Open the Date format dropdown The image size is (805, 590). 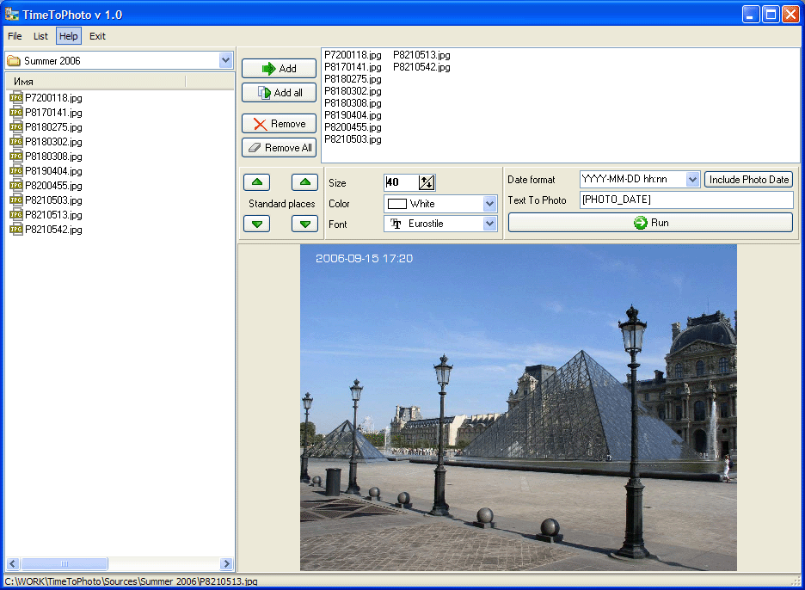pyautogui.click(x=693, y=180)
